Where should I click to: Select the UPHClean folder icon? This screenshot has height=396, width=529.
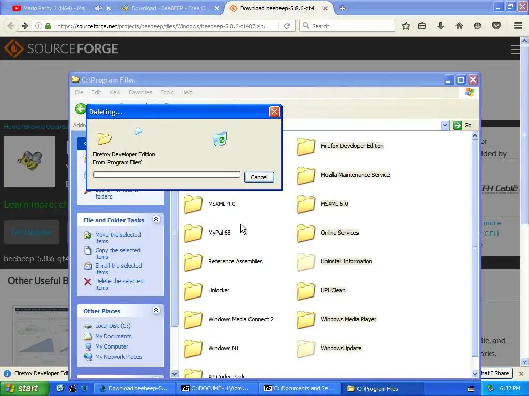pos(306,291)
